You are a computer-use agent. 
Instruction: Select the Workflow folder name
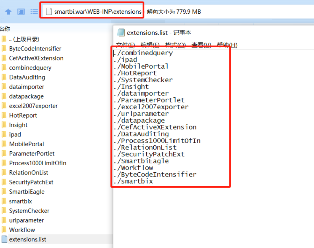[22, 230]
